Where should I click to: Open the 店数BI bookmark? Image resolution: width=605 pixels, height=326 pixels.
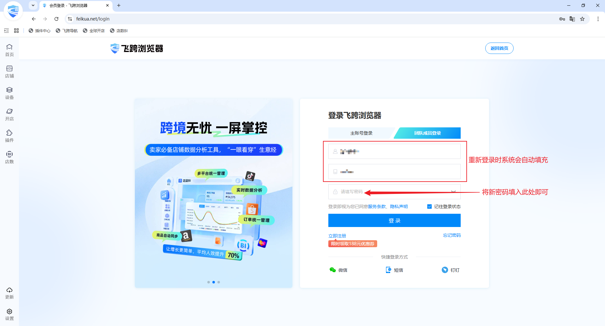(x=118, y=31)
